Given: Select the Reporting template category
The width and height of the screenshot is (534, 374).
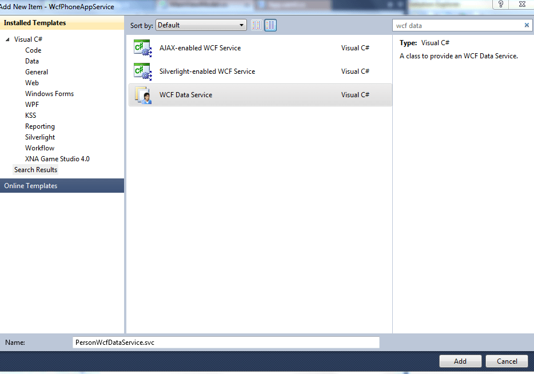Looking at the screenshot, I should (x=40, y=127).
